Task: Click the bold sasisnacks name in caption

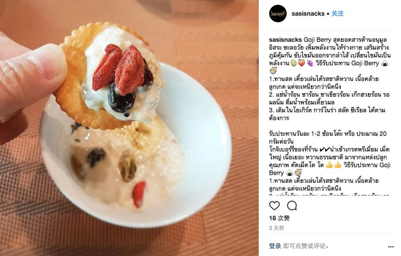Action: click(x=285, y=40)
